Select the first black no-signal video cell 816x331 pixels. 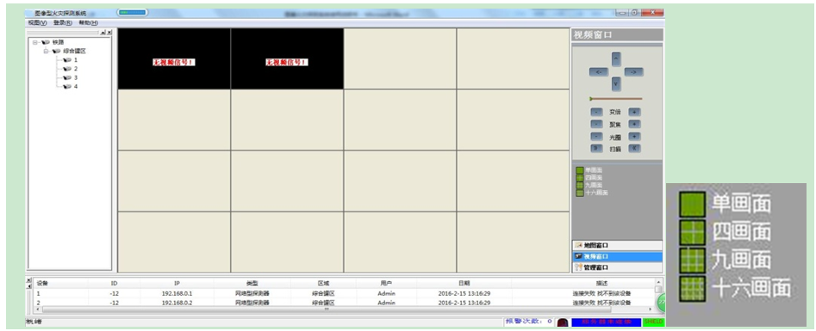pyautogui.click(x=174, y=58)
